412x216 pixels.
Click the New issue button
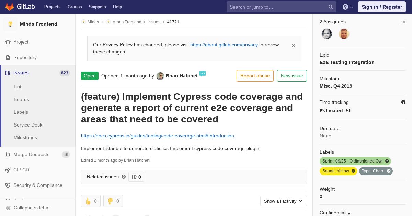292,76
